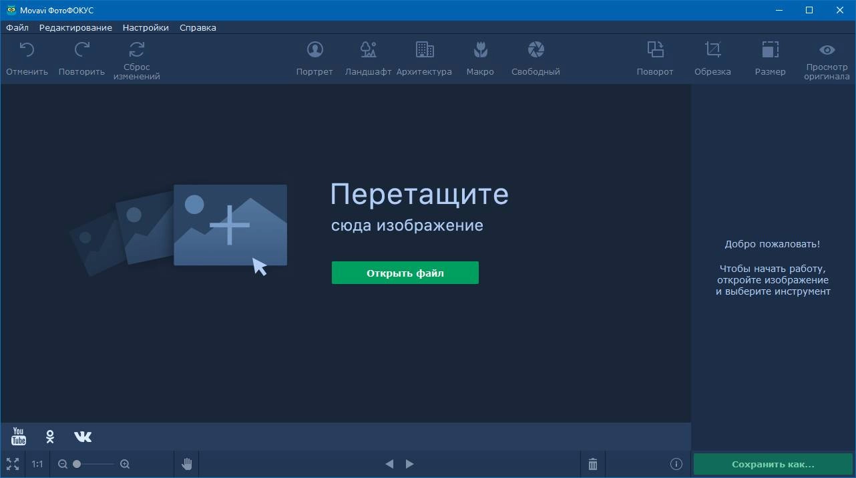This screenshot has width=856, height=478.
Task: Activate the hand pan tool
Action: coord(187,464)
